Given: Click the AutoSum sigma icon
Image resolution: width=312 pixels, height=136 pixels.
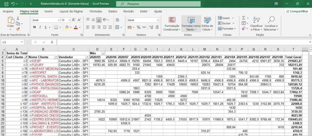Looking at the screenshot, I should click(244, 18).
